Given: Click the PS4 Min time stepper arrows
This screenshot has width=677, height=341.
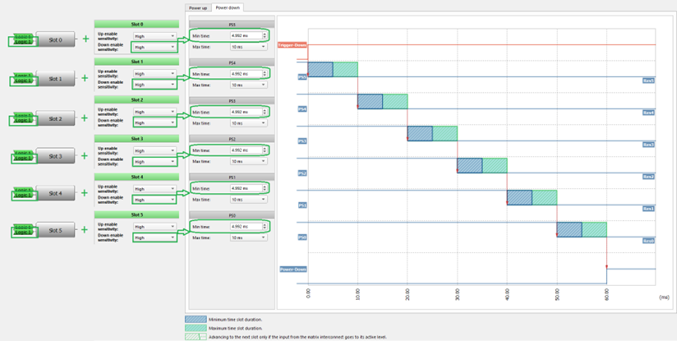Looking at the screenshot, I should pyautogui.click(x=265, y=74).
